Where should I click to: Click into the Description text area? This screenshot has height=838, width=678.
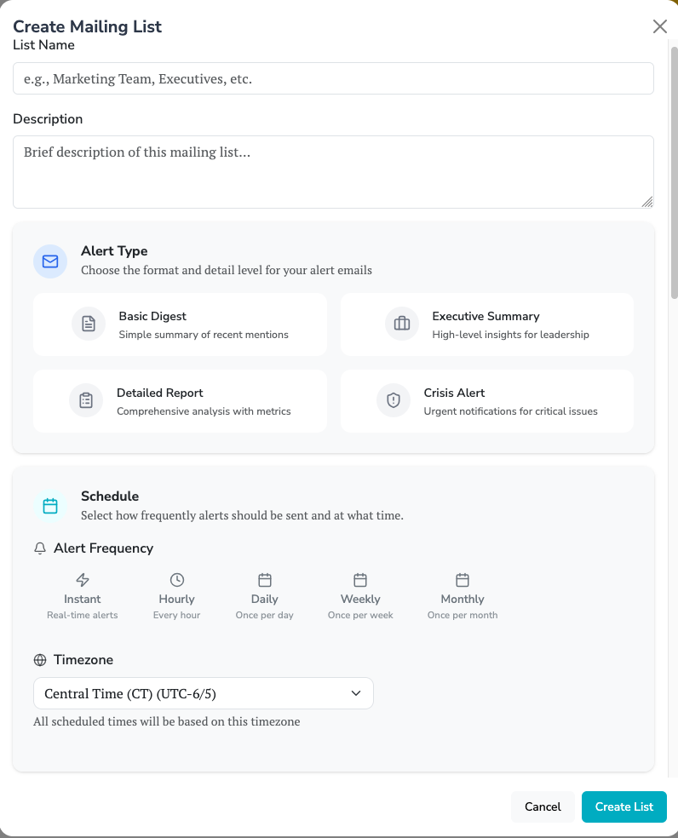(333, 172)
